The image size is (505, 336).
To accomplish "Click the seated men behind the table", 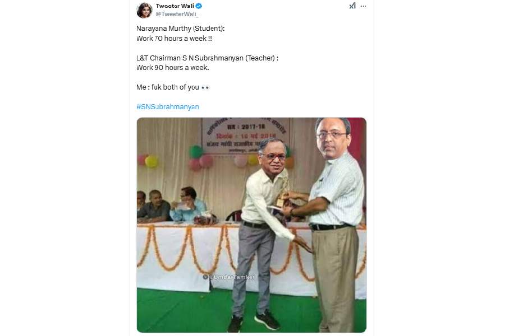I will 172,205.
